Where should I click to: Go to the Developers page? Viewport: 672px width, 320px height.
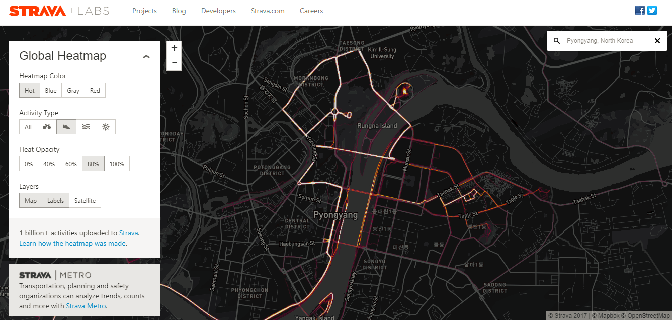click(x=218, y=11)
